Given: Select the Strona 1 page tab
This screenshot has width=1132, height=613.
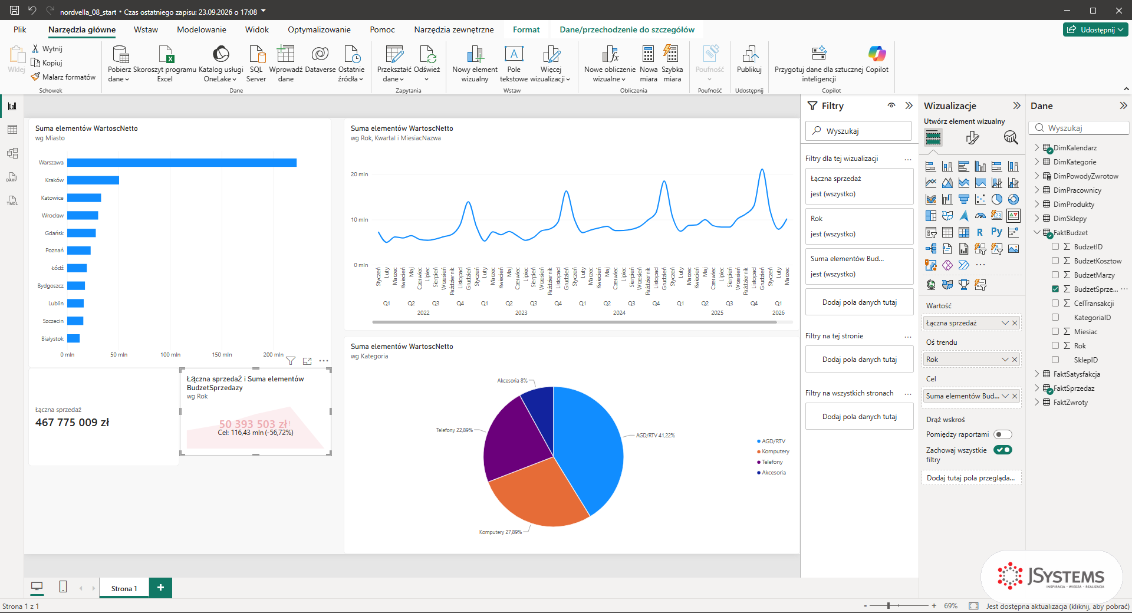Looking at the screenshot, I should (x=124, y=588).
